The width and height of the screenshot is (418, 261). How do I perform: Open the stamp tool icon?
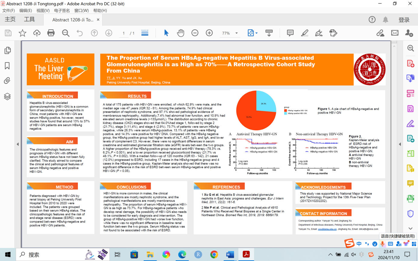pyautogui.click(x=333, y=33)
